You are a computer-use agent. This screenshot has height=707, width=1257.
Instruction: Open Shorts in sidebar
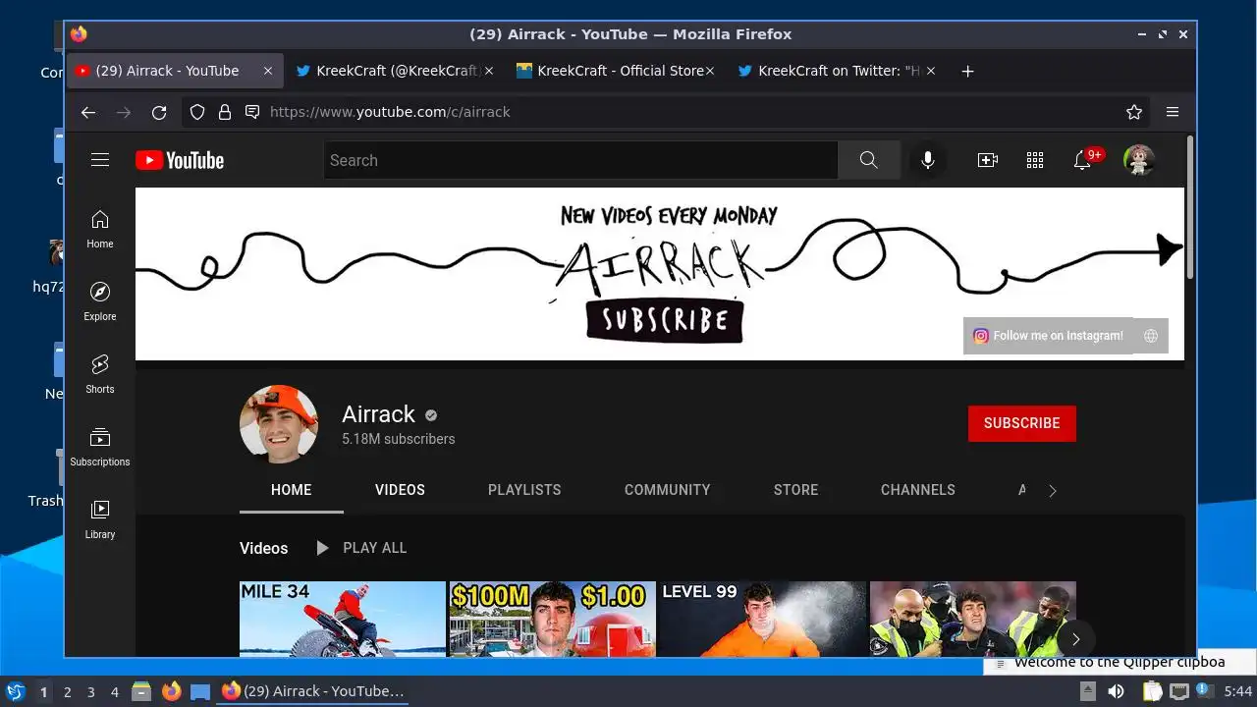point(100,374)
